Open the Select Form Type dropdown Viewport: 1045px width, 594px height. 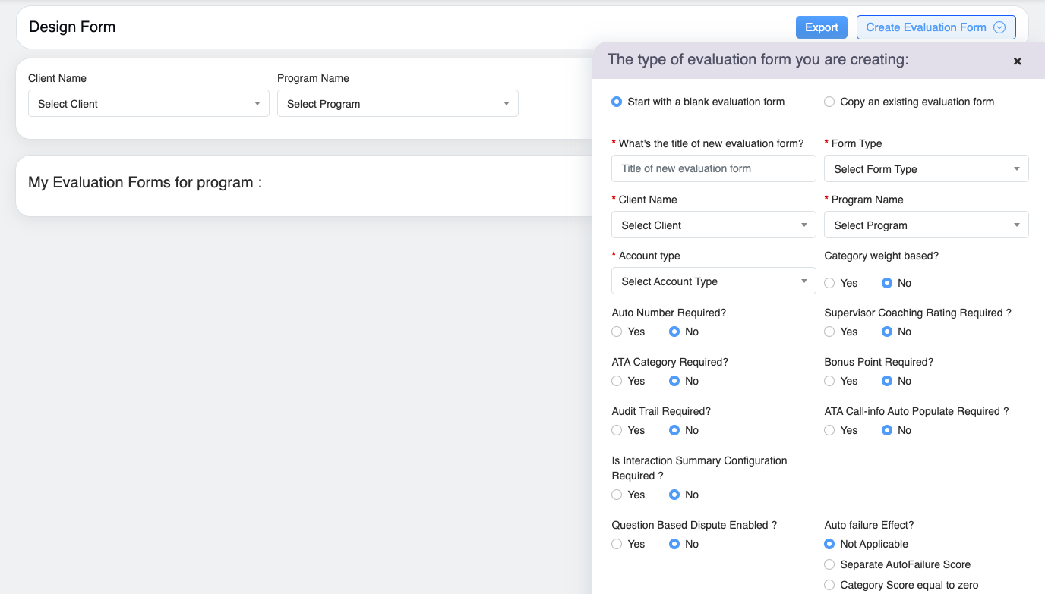click(x=926, y=169)
